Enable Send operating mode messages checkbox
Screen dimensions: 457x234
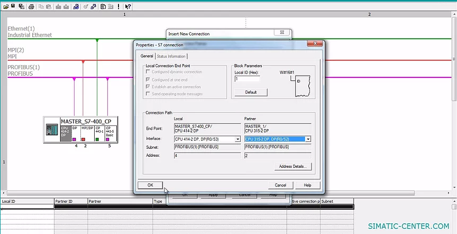tap(148, 94)
